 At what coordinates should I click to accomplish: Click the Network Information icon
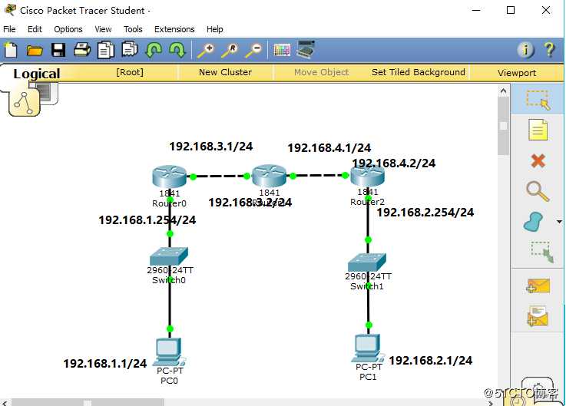(525, 50)
